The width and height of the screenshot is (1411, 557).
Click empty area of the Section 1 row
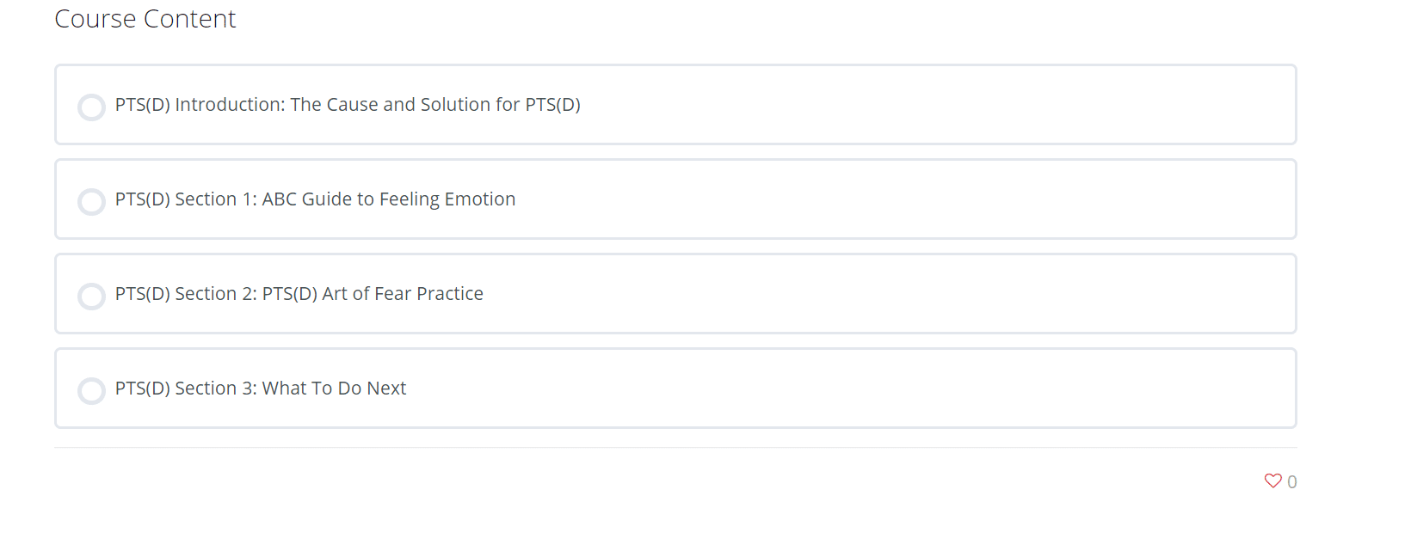[903, 199]
